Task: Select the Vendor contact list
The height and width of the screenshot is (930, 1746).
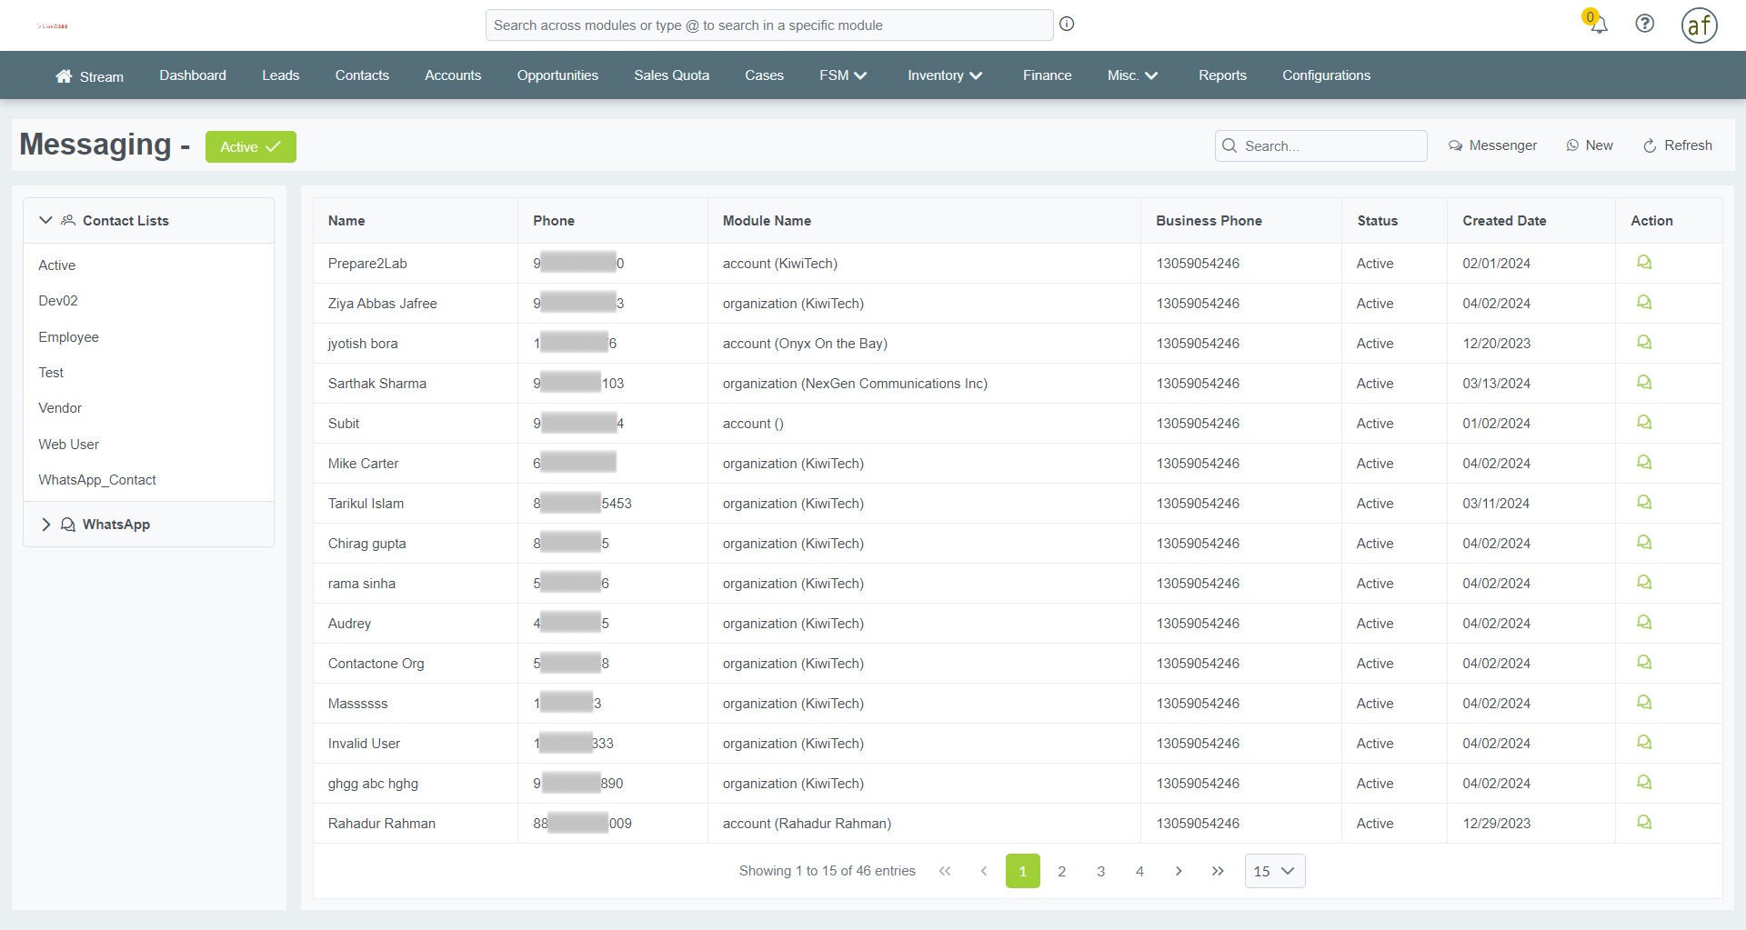Action: click(x=60, y=408)
